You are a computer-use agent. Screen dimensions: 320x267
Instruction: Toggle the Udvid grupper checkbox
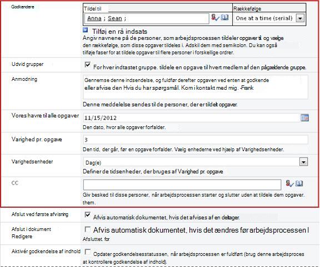point(88,65)
